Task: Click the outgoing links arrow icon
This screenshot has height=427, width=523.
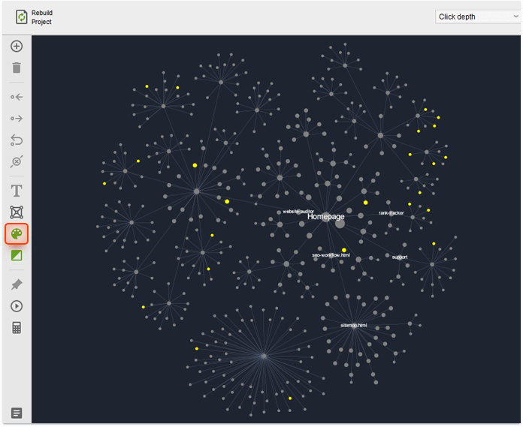Action: tap(17, 119)
